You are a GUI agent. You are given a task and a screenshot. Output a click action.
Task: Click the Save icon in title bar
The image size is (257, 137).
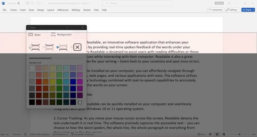click(28, 3)
